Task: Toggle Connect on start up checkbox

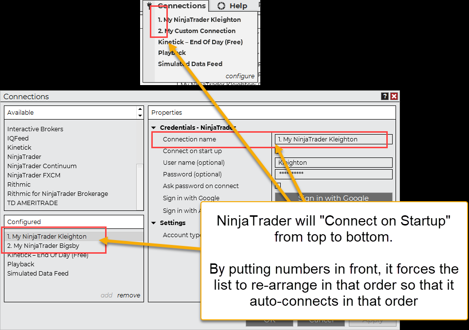Action: point(278,151)
